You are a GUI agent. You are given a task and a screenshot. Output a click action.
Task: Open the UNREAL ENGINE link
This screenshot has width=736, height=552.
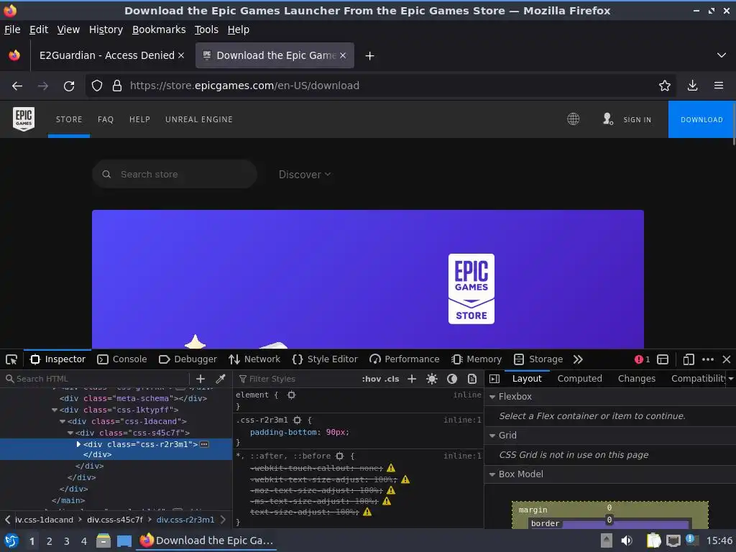pos(199,120)
